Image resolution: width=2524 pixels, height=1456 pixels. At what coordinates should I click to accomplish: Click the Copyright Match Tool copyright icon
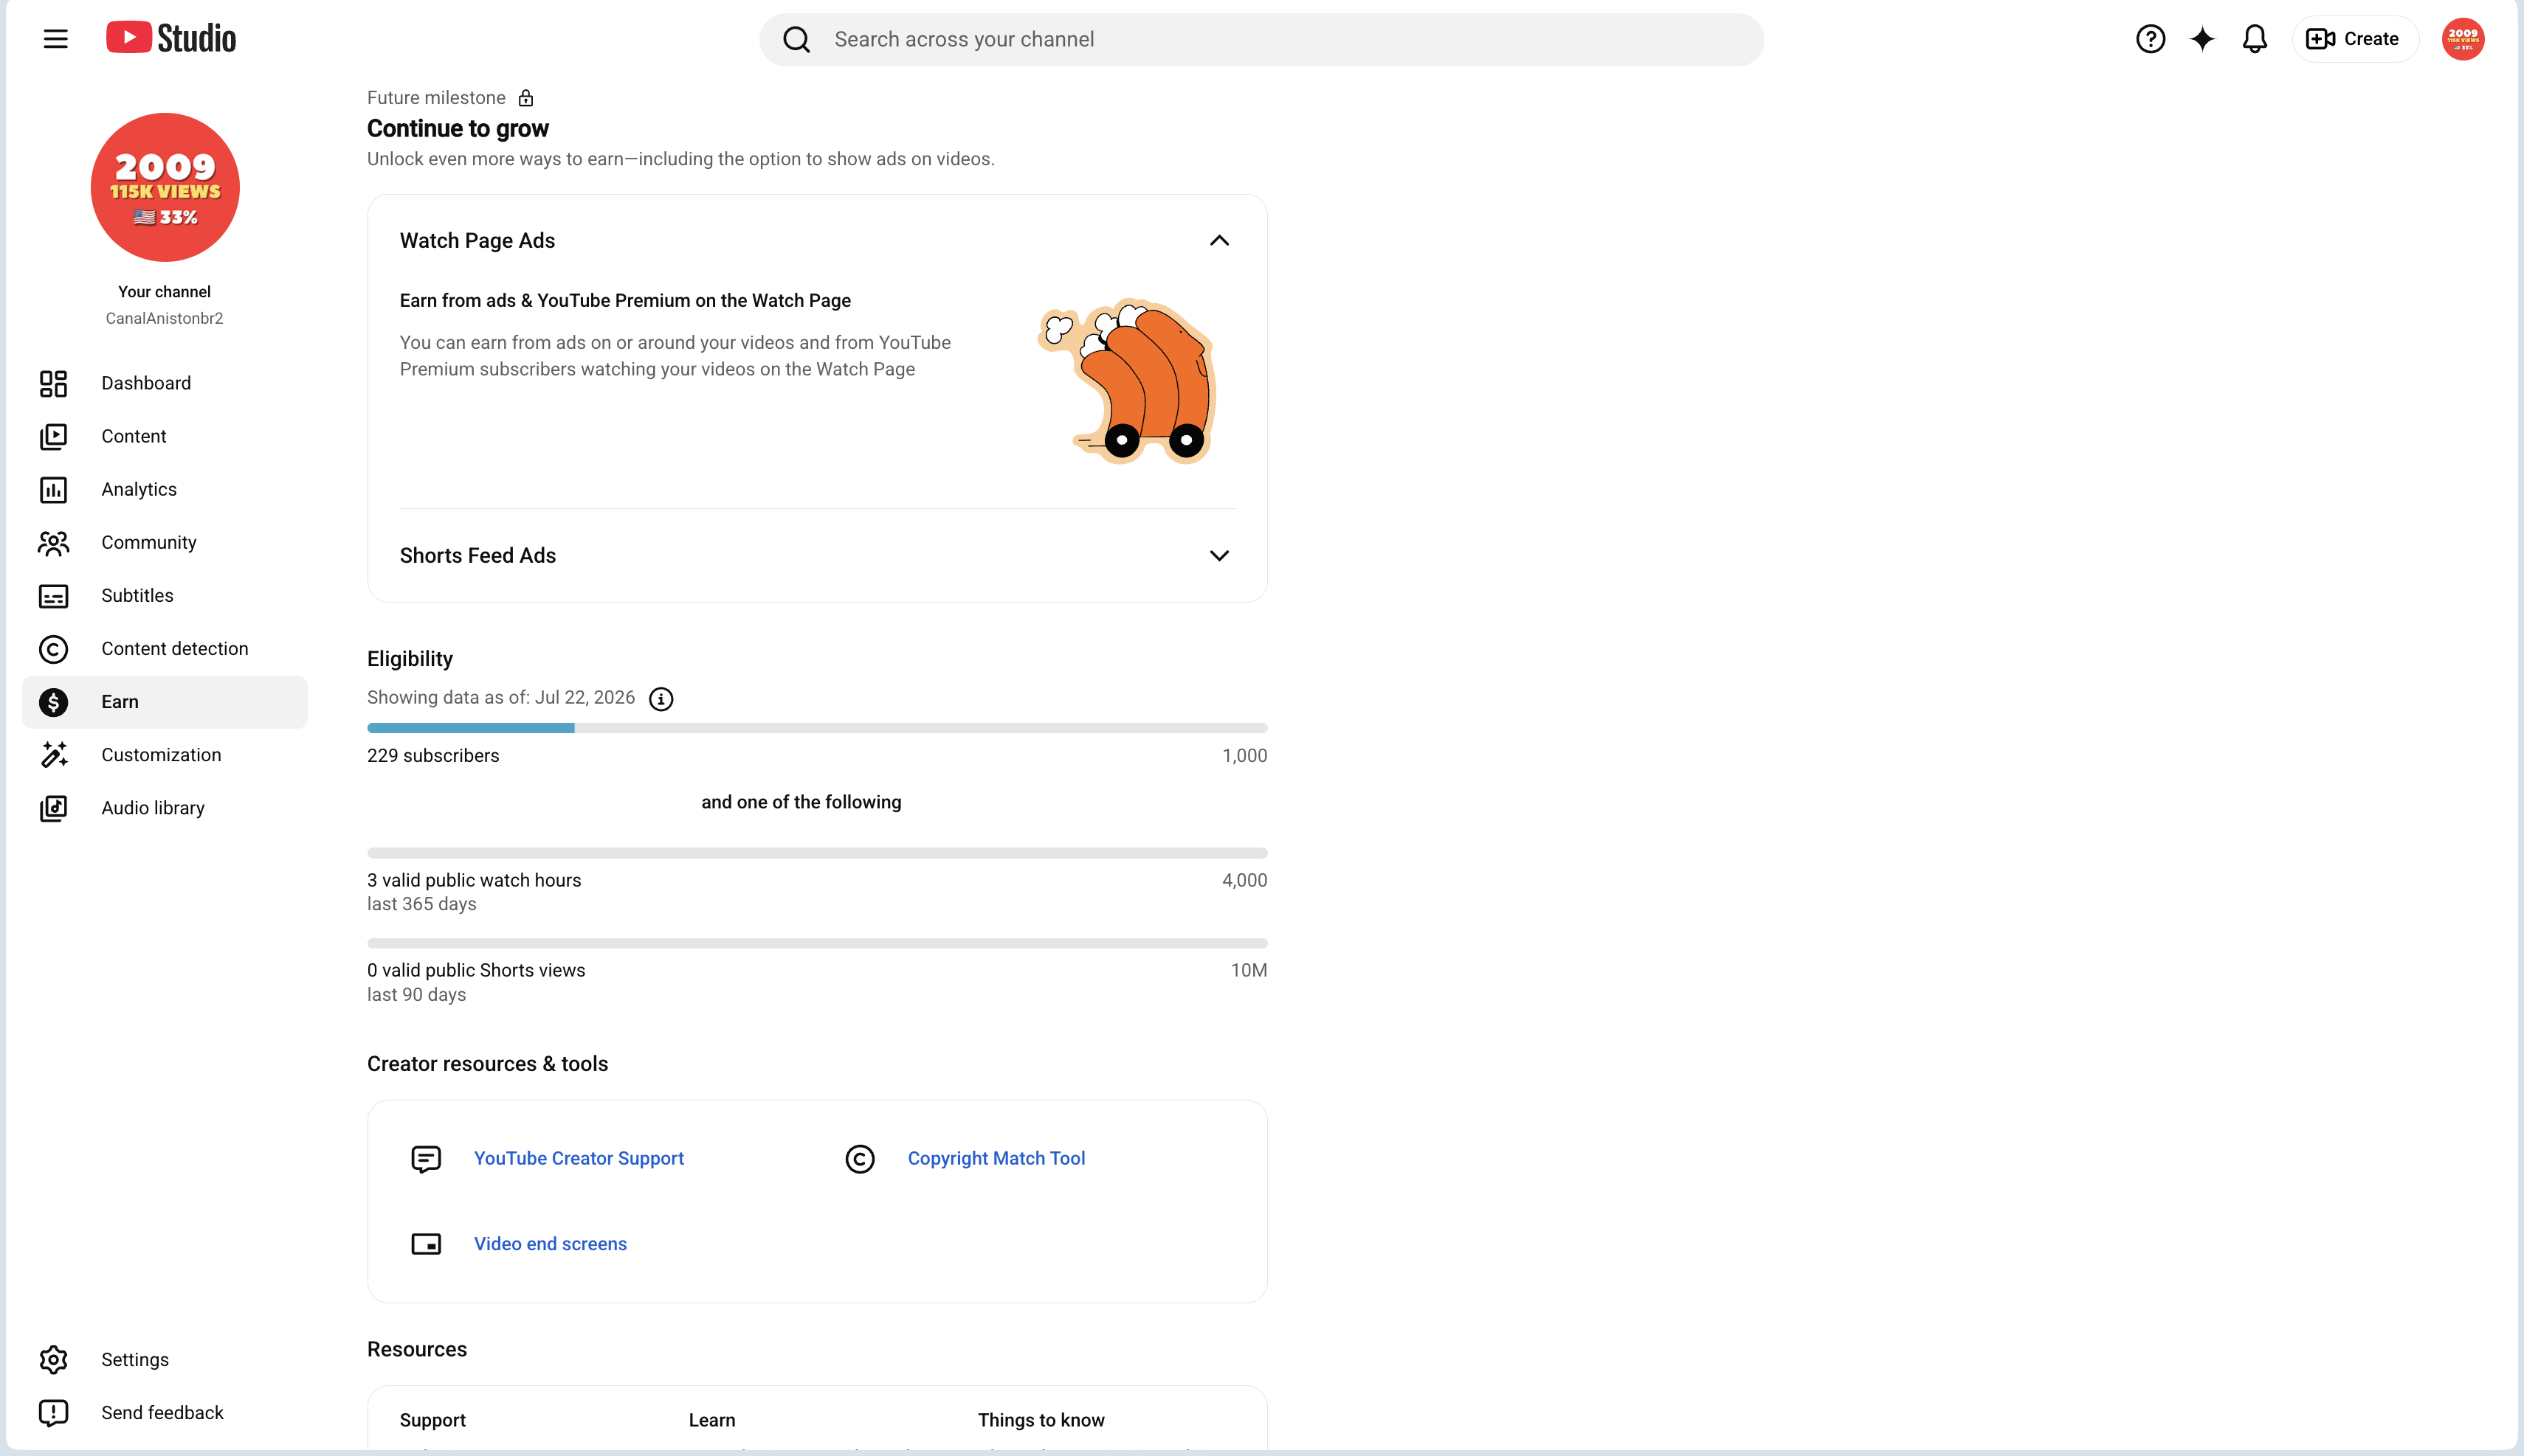[x=861, y=1159]
